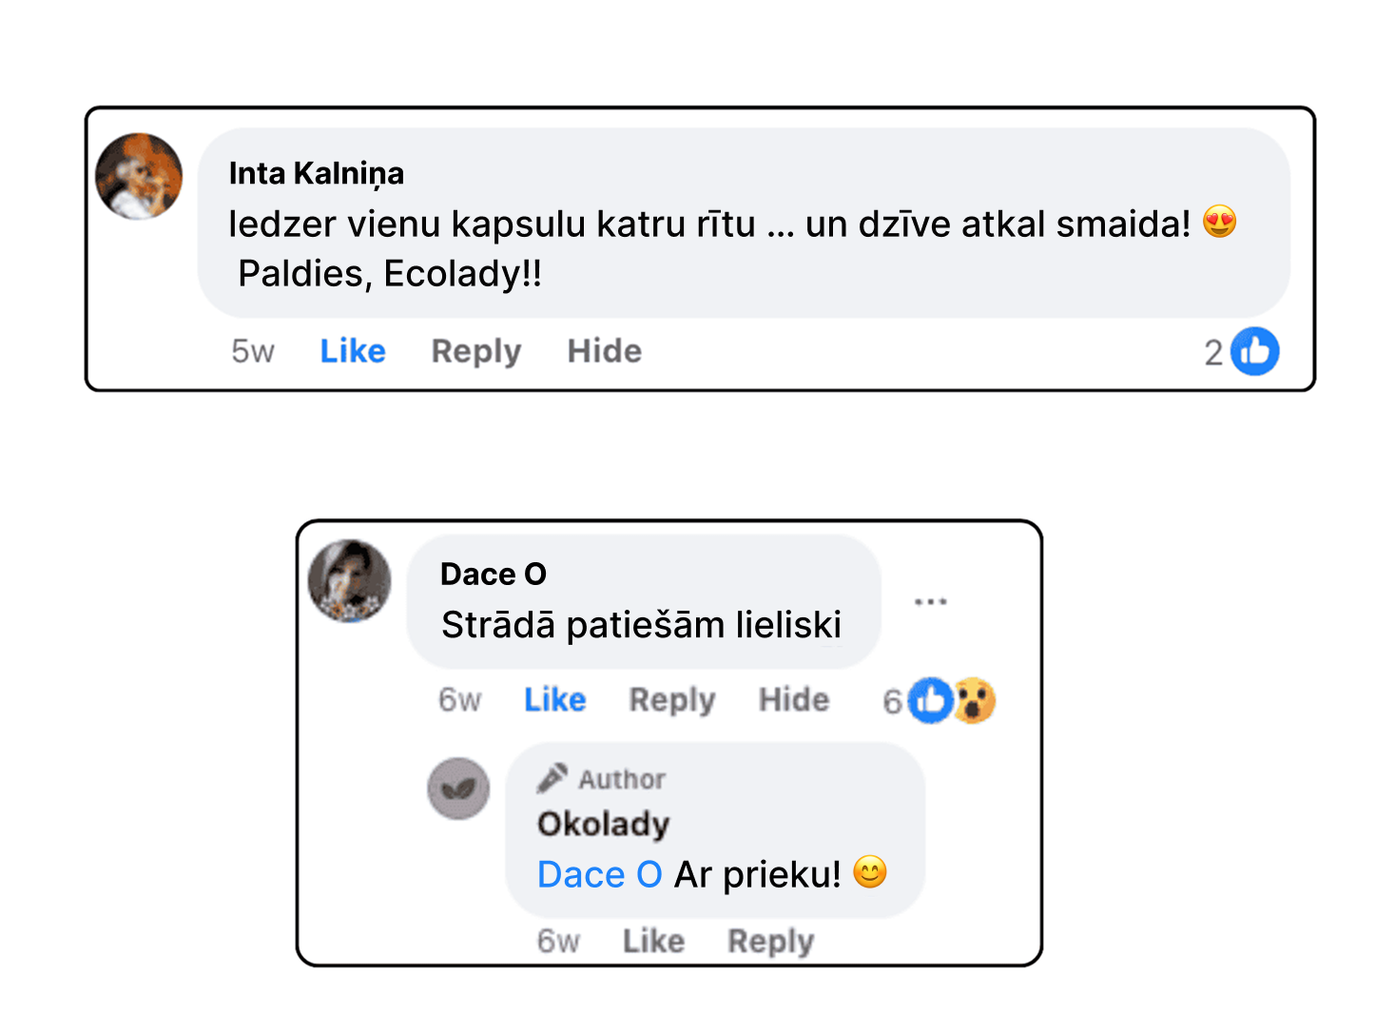
Task: Hide Inta Kalniņa's comment
Action: pyautogui.click(x=604, y=351)
